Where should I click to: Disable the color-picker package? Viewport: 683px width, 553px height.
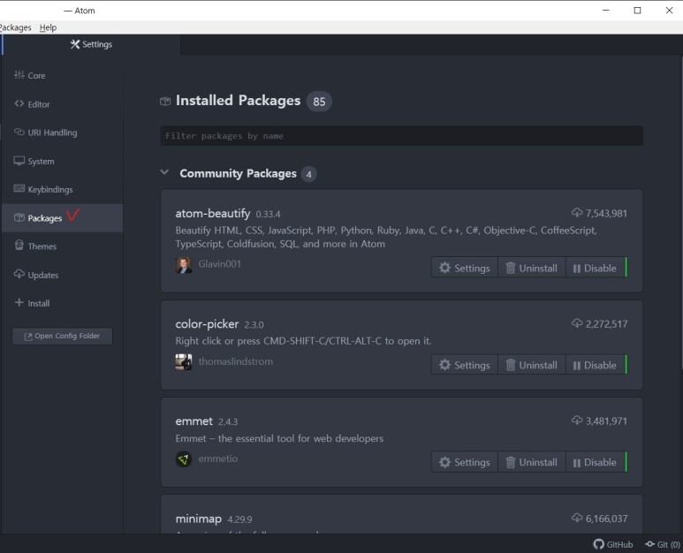click(596, 365)
